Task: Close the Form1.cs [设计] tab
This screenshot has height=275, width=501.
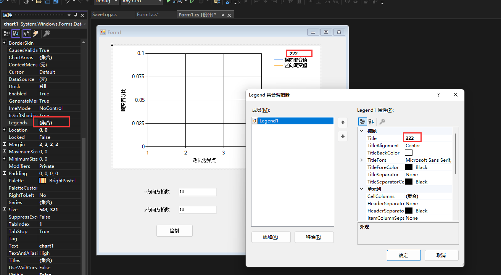Action: point(229,15)
